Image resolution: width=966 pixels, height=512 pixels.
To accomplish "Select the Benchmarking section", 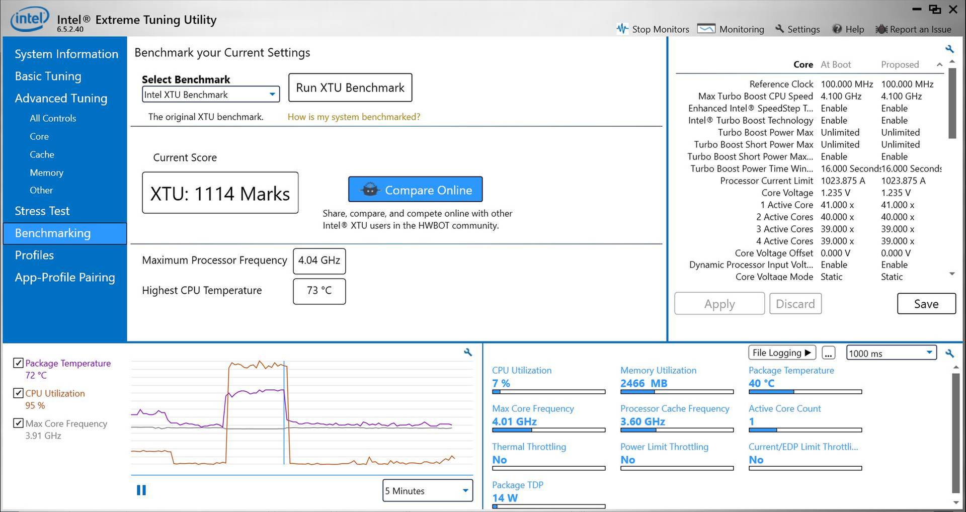I will pos(65,233).
